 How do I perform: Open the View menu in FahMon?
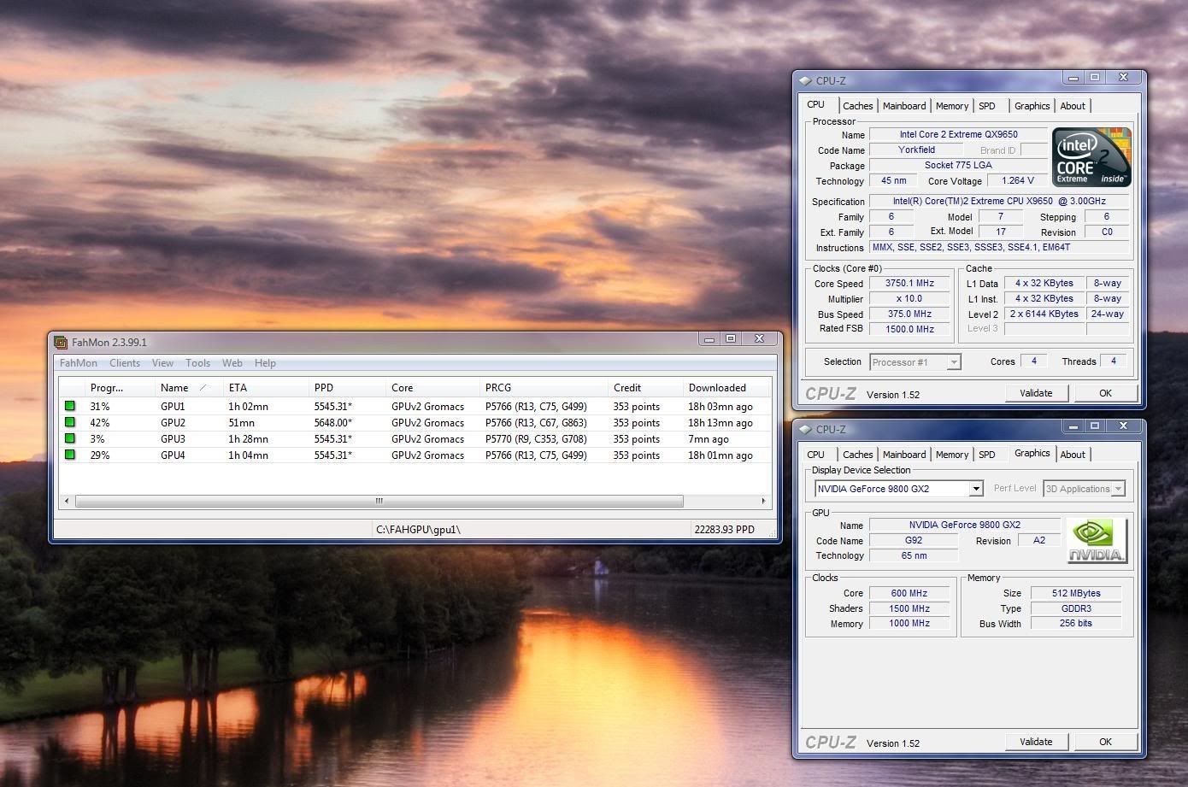162,363
